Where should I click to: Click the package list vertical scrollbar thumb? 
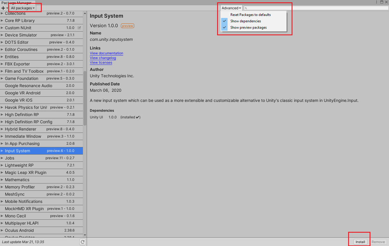coord(85,99)
